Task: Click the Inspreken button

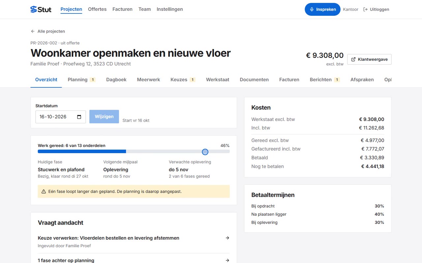Action: point(322,10)
